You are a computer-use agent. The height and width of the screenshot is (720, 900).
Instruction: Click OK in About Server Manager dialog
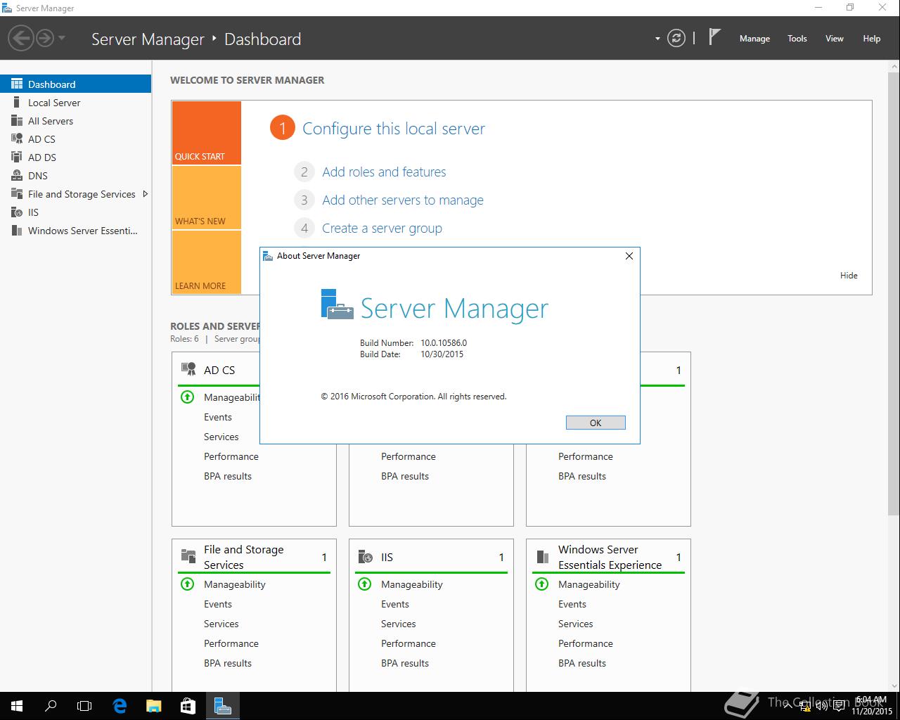[596, 423]
